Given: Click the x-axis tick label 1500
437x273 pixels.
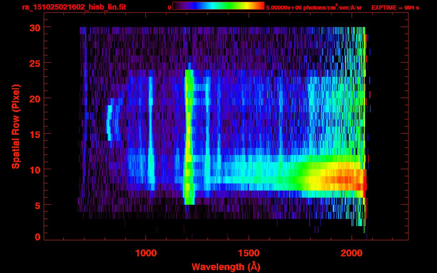Looking at the screenshot, I should 248,253.
